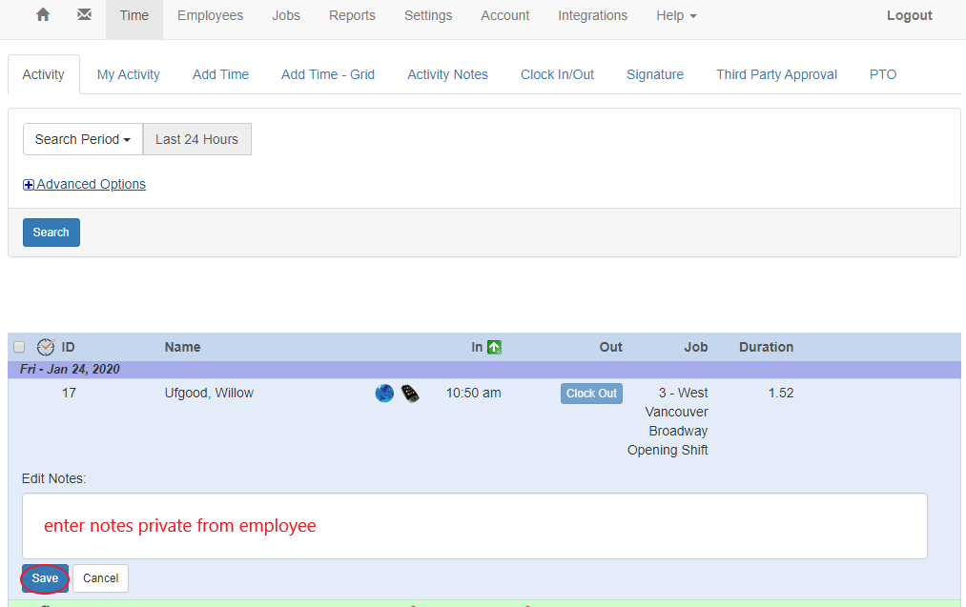
Task: Click inside the Edit Notes text field
Action: 474,525
